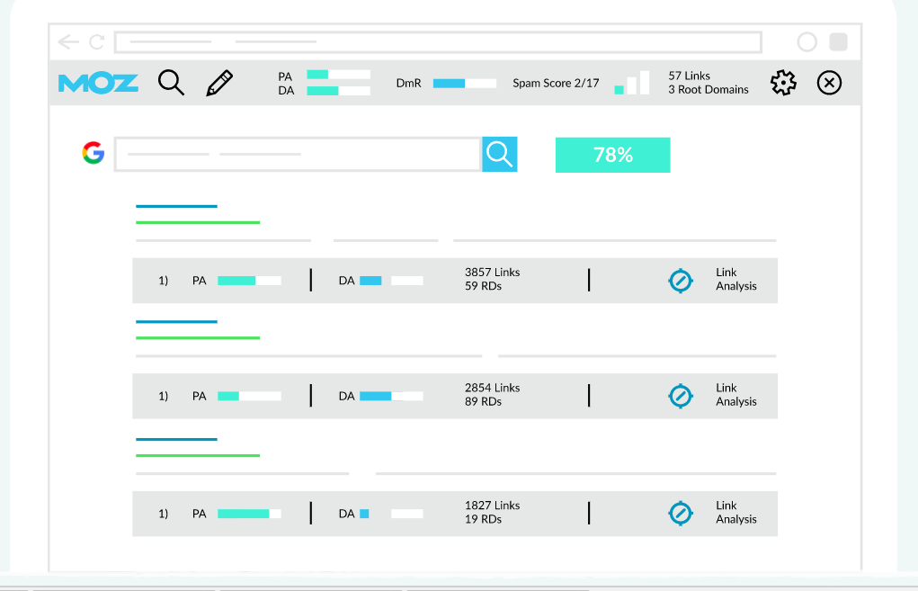Viewport: 918px width, 591px height.
Task: Click the browser address bar
Action: (438, 41)
